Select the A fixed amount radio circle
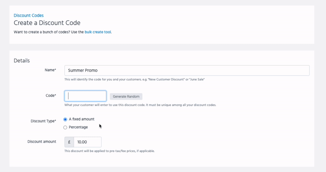Viewport: 326px width, 172px height. (x=65, y=119)
